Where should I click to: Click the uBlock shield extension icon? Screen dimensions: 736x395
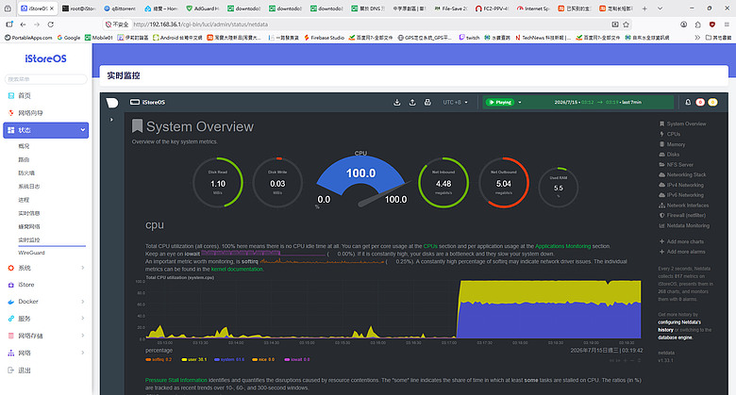click(x=712, y=25)
